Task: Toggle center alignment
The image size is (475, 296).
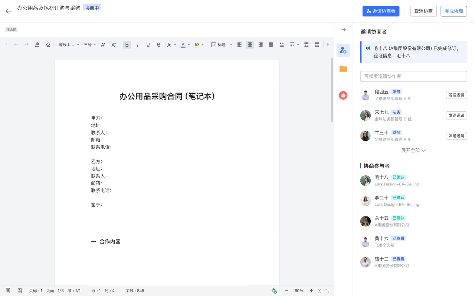Action: tap(250, 45)
